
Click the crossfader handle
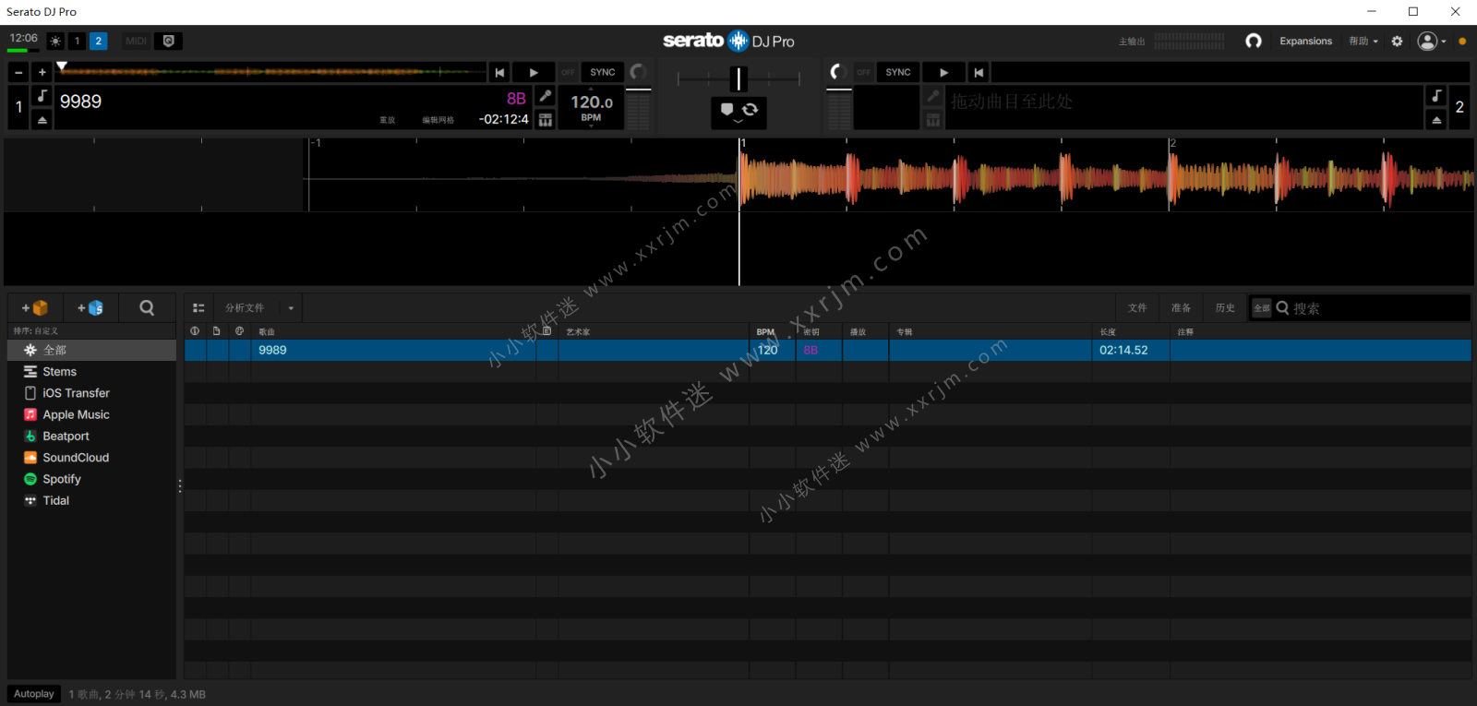tap(738, 78)
